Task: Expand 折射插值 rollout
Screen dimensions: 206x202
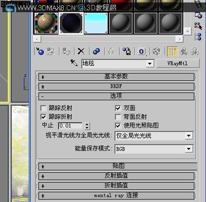Action: pos(116,186)
